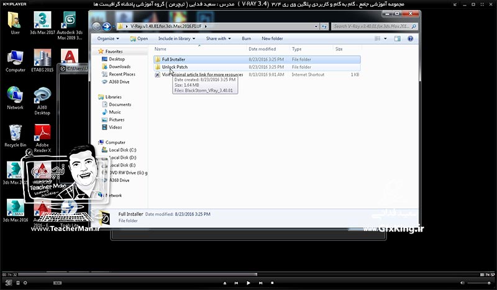
Task: Adjust the KMPlayer volume slider
Action: tap(480, 283)
